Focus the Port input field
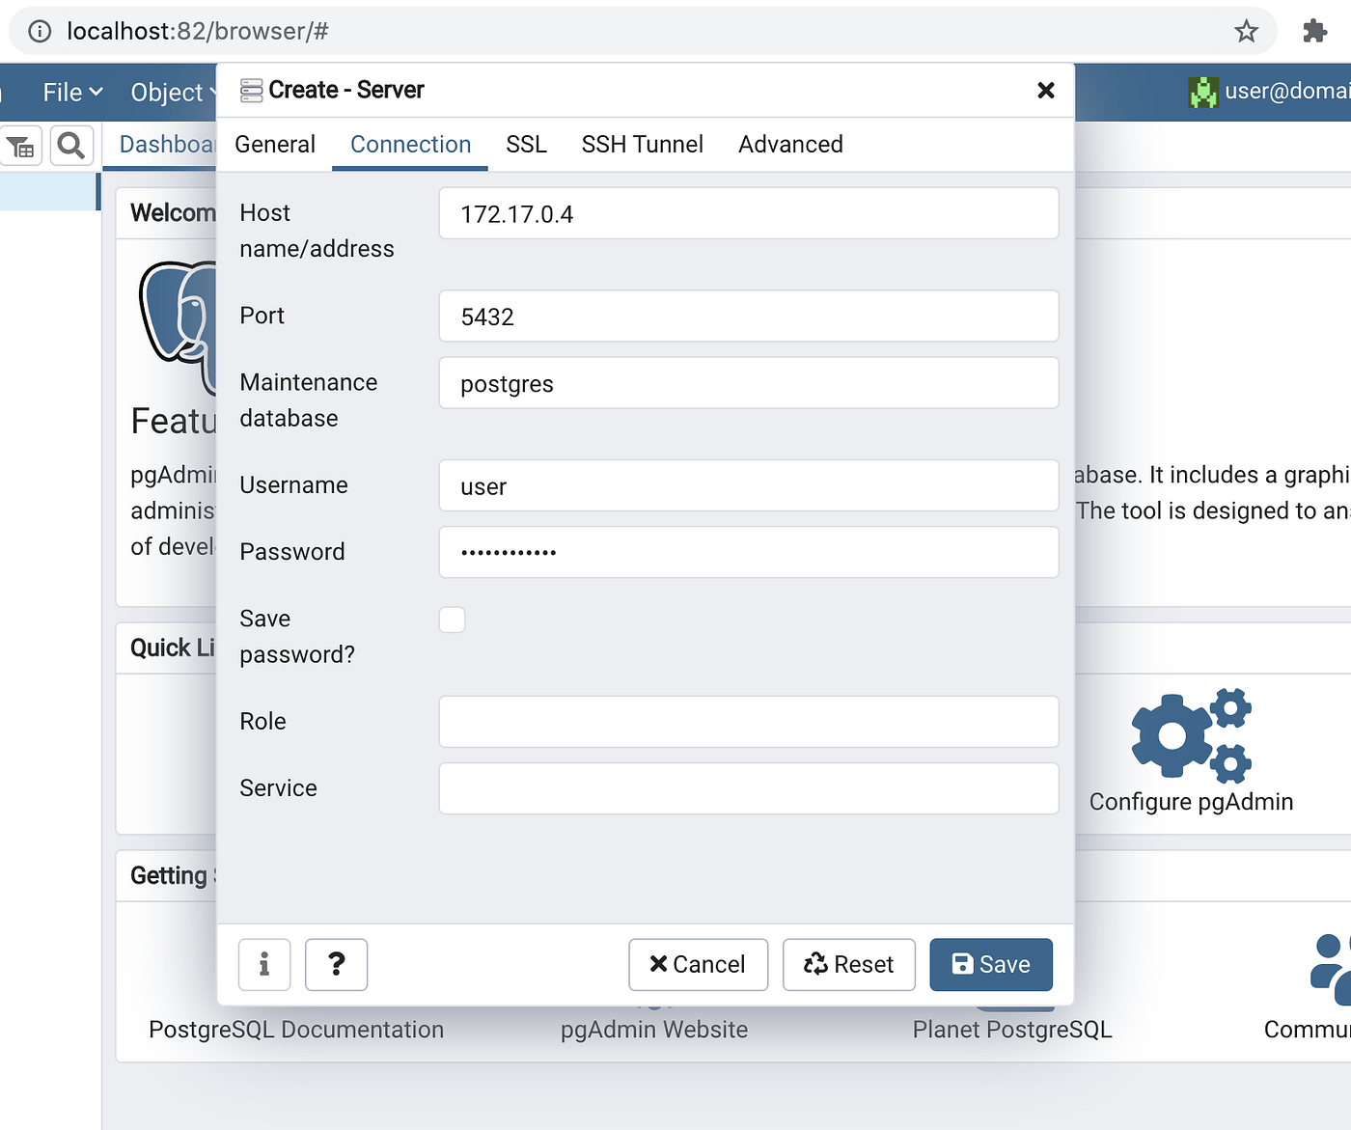Image resolution: width=1351 pixels, height=1130 pixels. [x=749, y=316]
